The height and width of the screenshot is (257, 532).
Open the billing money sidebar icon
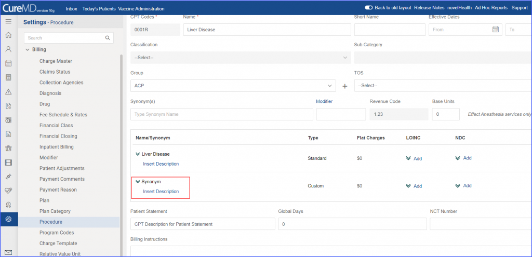(x=8, y=120)
